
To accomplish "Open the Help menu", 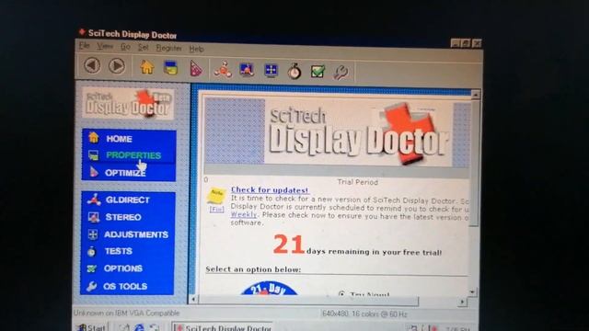I will tap(196, 49).
